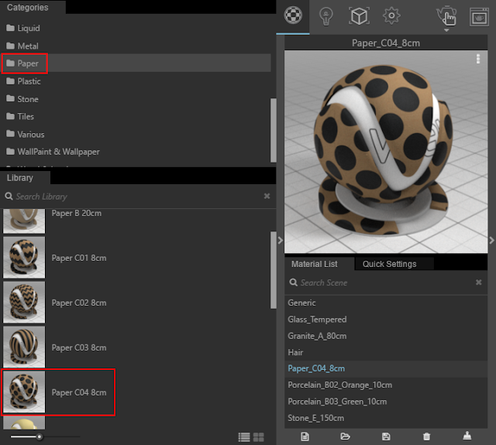Open the Lights tab bulb icon
The width and height of the screenshot is (496, 445).
coord(325,15)
